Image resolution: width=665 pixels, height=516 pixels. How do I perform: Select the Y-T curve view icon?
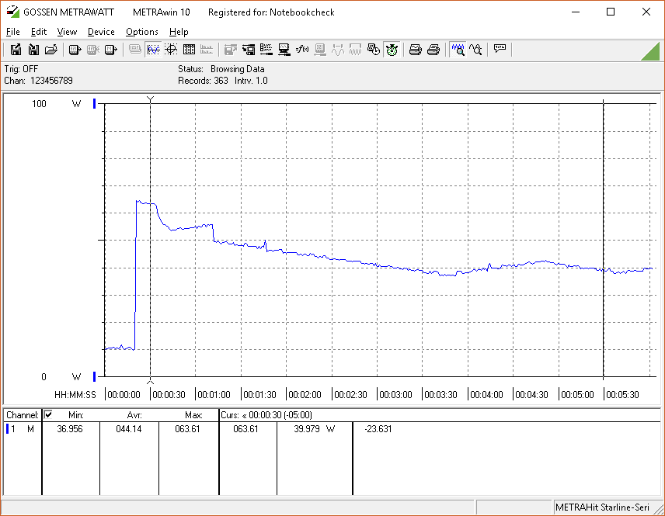pyautogui.click(x=153, y=50)
